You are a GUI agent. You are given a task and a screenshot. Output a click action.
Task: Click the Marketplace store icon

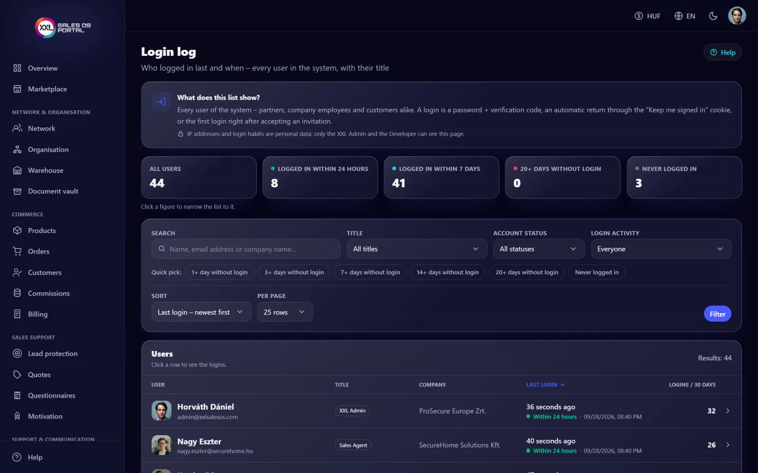(17, 89)
